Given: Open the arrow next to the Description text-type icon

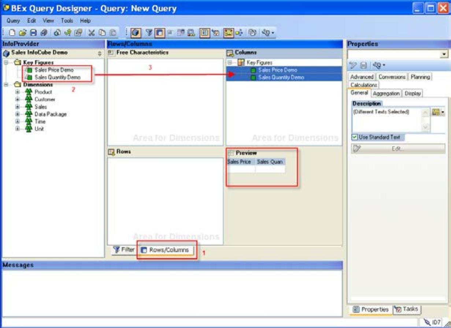Looking at the screenshot, I should pyautogui.click(x=442, y=112).
